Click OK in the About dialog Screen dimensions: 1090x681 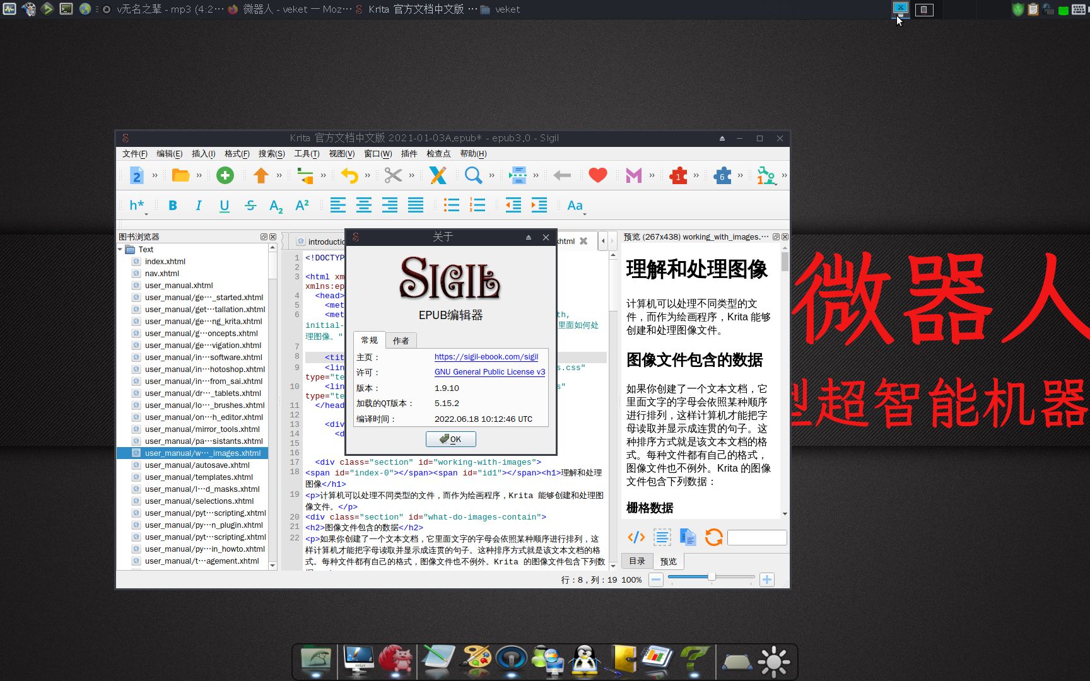pyautogui.click(x=450, y=439)
